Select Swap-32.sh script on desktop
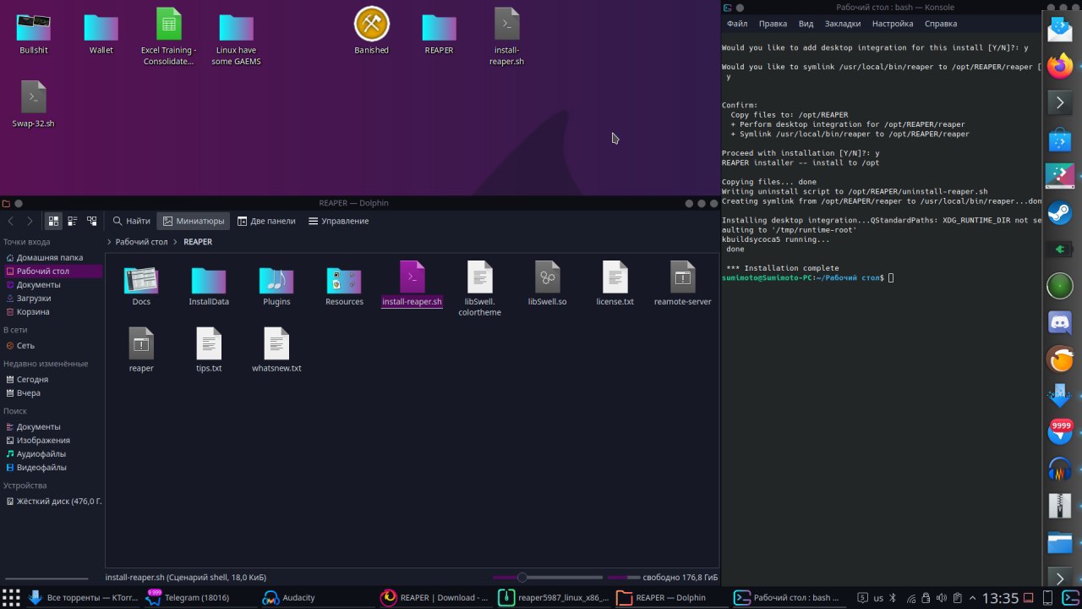 coord(34,105)
